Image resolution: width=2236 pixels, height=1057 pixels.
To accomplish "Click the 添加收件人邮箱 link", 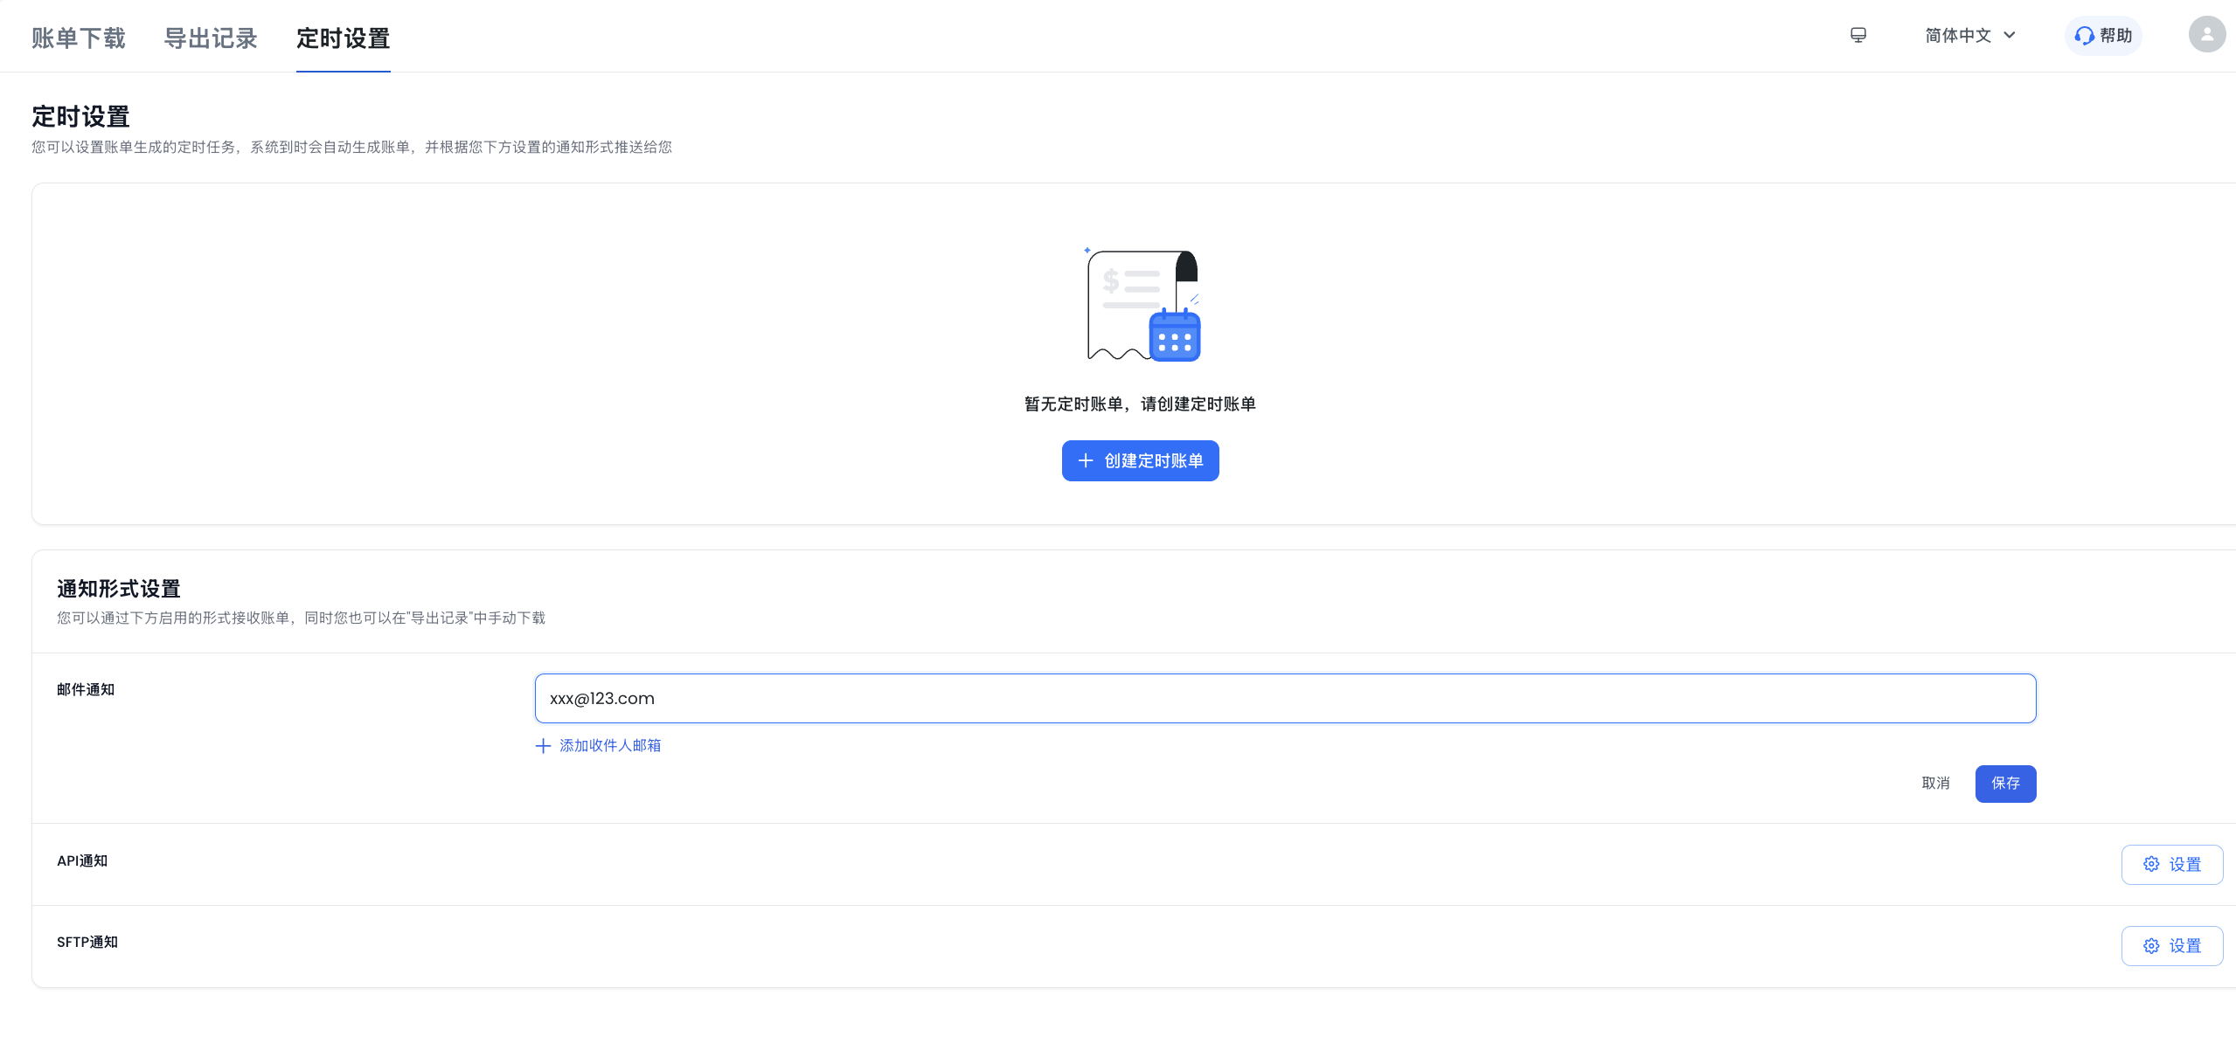I will (x=610, y=745).
